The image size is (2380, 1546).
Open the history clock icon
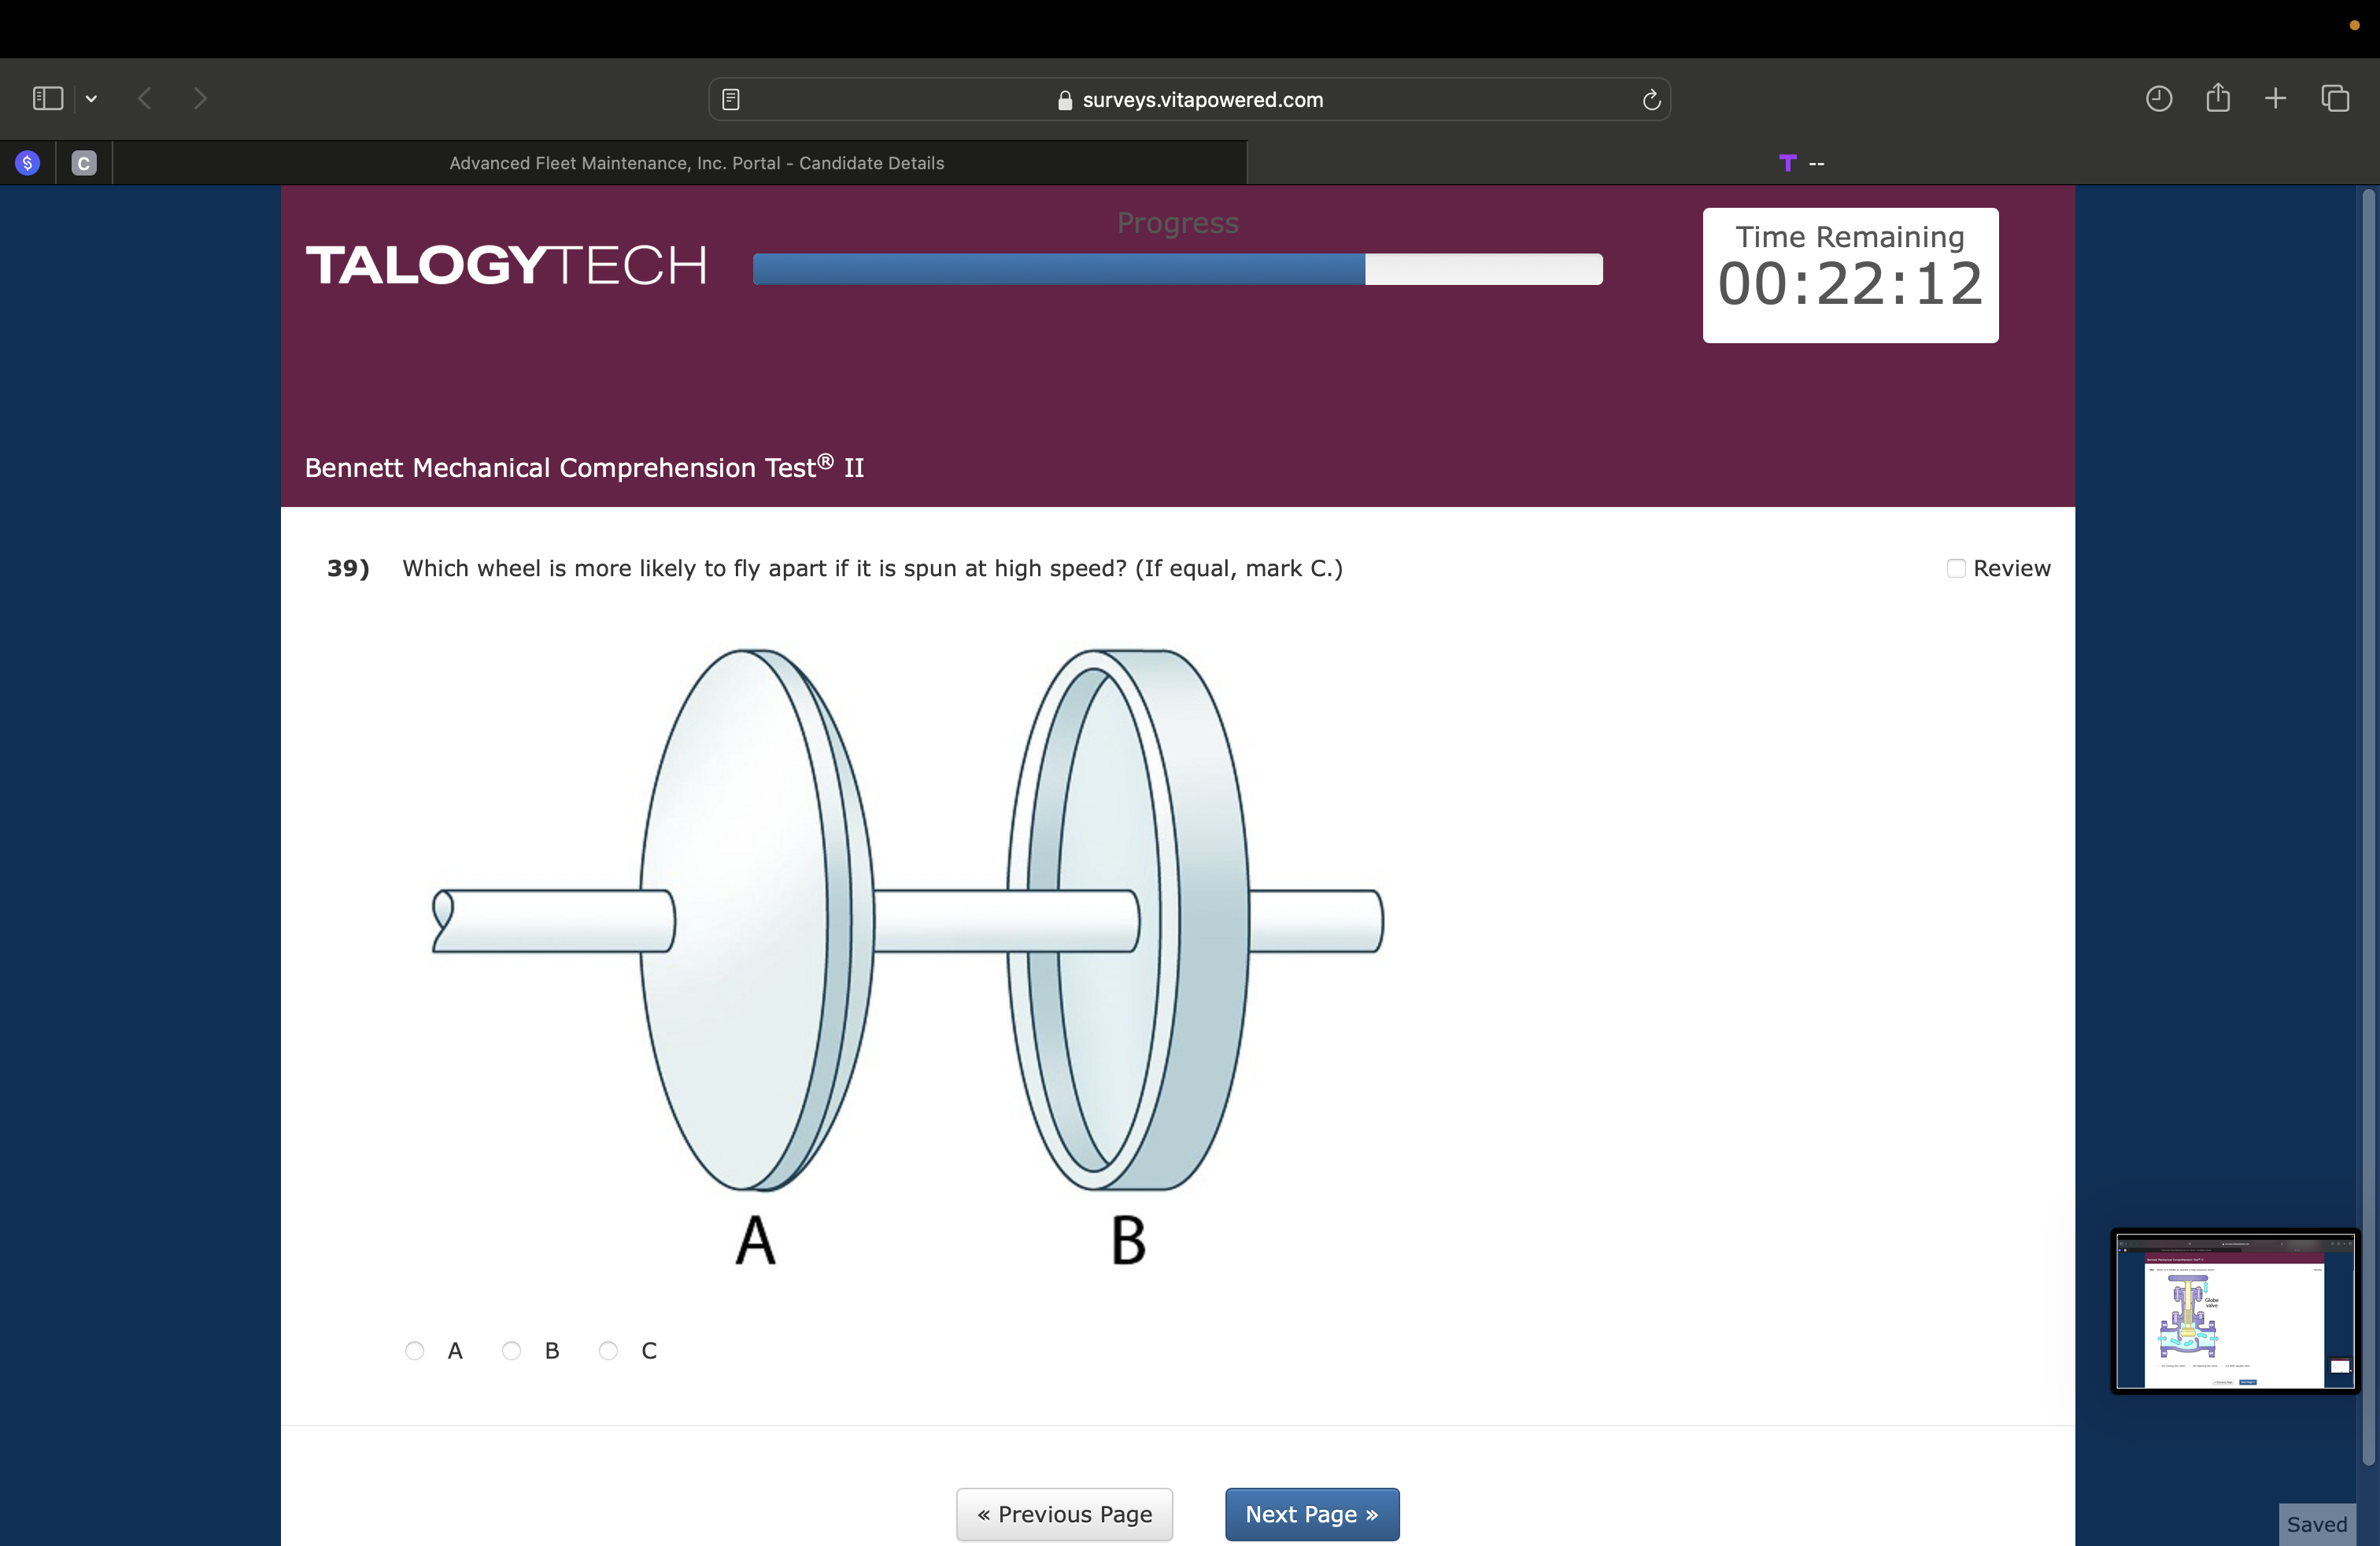coord(2158,98)
